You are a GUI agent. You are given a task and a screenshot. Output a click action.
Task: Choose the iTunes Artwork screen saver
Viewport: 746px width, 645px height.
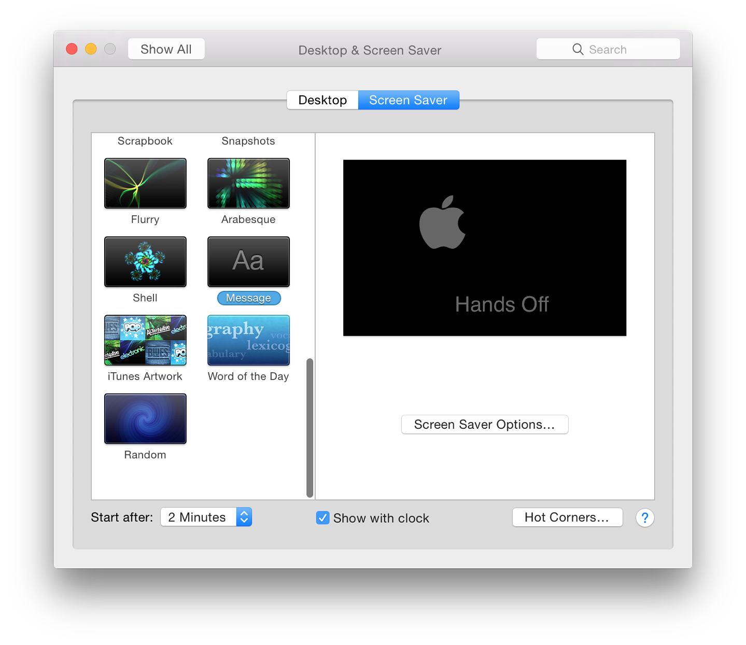point(145,340)
